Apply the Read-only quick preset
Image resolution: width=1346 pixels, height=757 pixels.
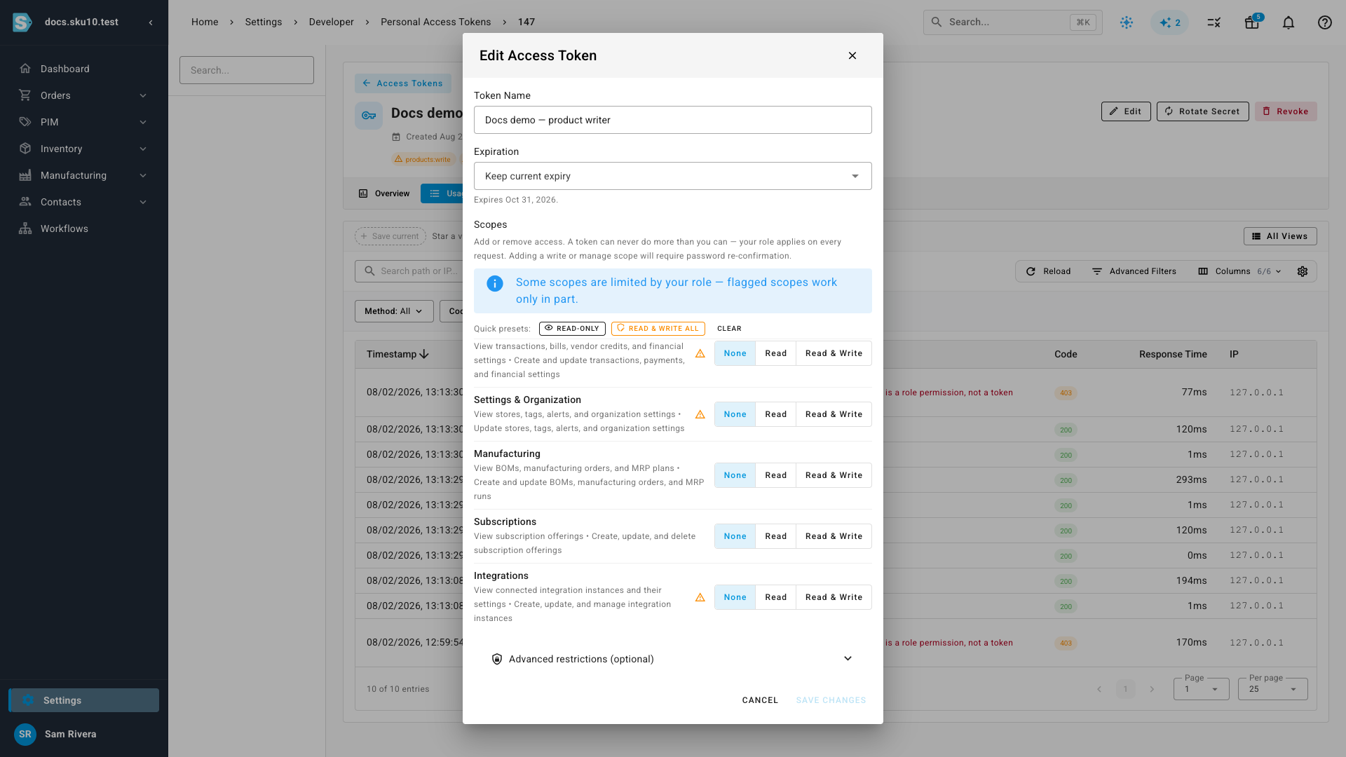(572, 328)
